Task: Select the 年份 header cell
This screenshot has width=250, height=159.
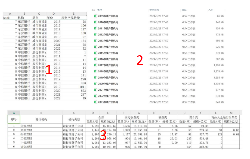Action: click(53, 18)
